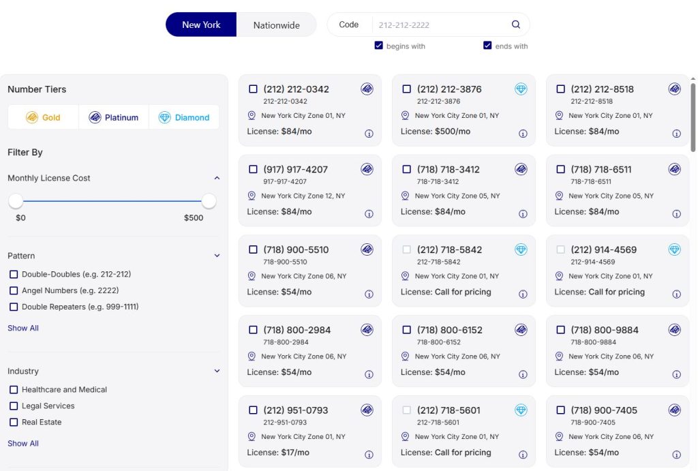
Task: Collapse Monthly License Cost section
Action: click(217, 178)
